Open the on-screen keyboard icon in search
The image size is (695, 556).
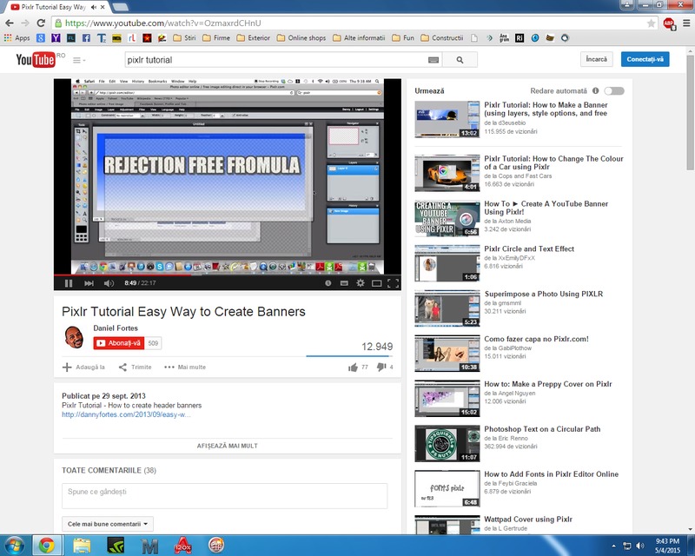(x=434, y=60)
